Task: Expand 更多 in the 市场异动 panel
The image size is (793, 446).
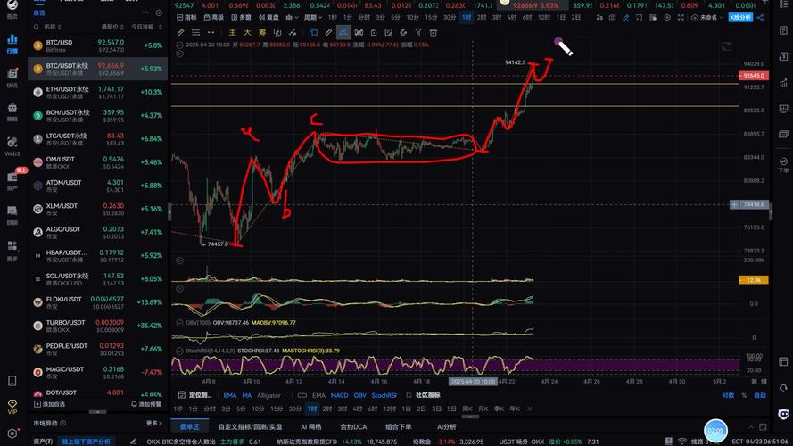Action: (154, 424)
